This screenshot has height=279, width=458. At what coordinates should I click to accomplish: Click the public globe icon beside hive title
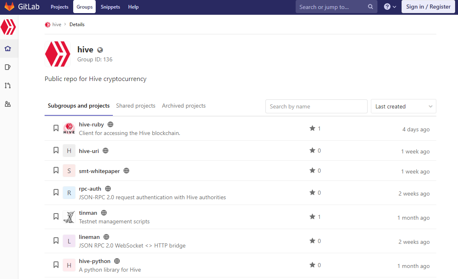pos(100,50)
